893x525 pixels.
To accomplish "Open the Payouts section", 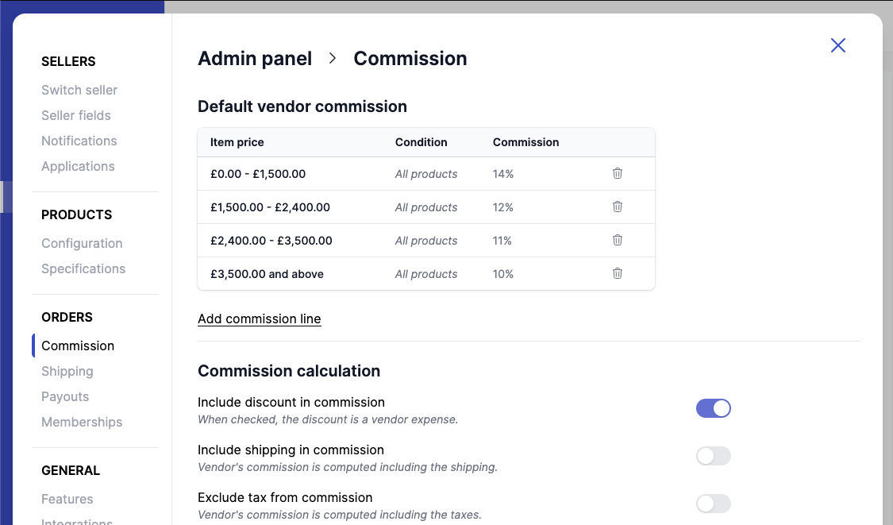I will pyautogui.click(x=64, y=396).
